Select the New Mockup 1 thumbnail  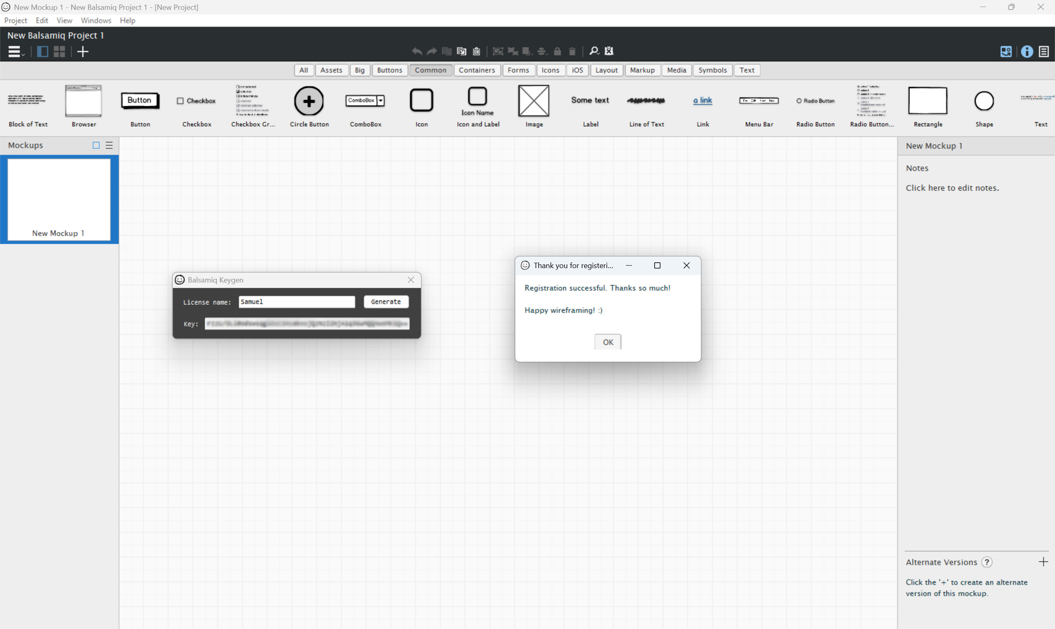point(59,200)
